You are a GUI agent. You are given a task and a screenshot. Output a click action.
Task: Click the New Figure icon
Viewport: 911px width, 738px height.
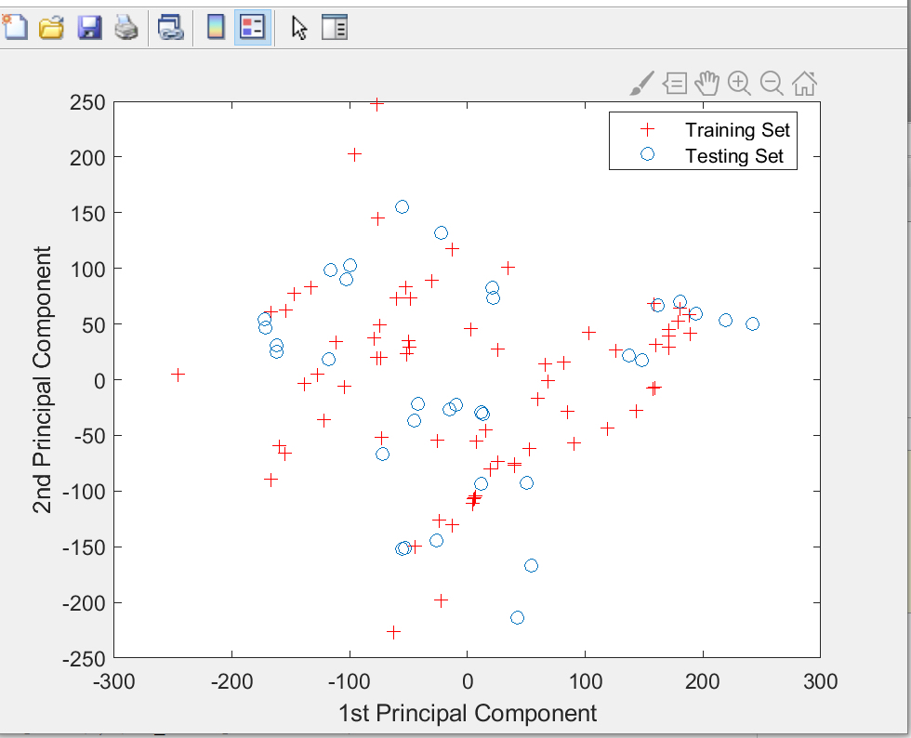[x=15, y=27]
